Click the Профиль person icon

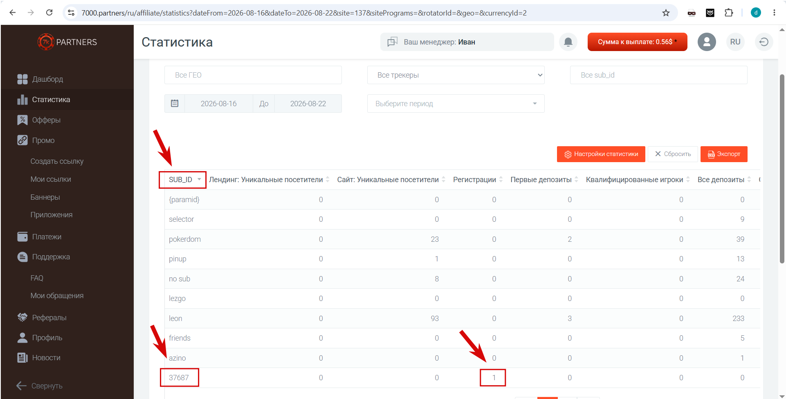coord(22,337)
